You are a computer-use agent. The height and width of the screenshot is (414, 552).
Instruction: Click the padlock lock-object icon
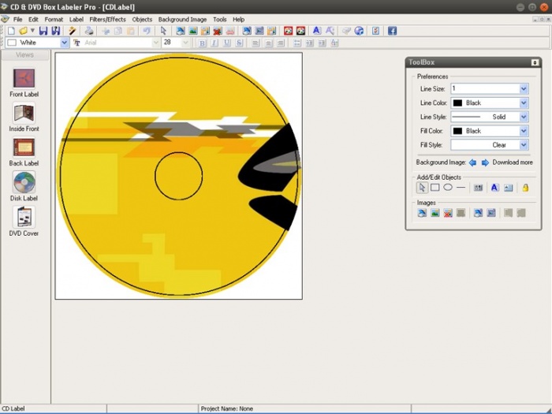coord(525,188)
